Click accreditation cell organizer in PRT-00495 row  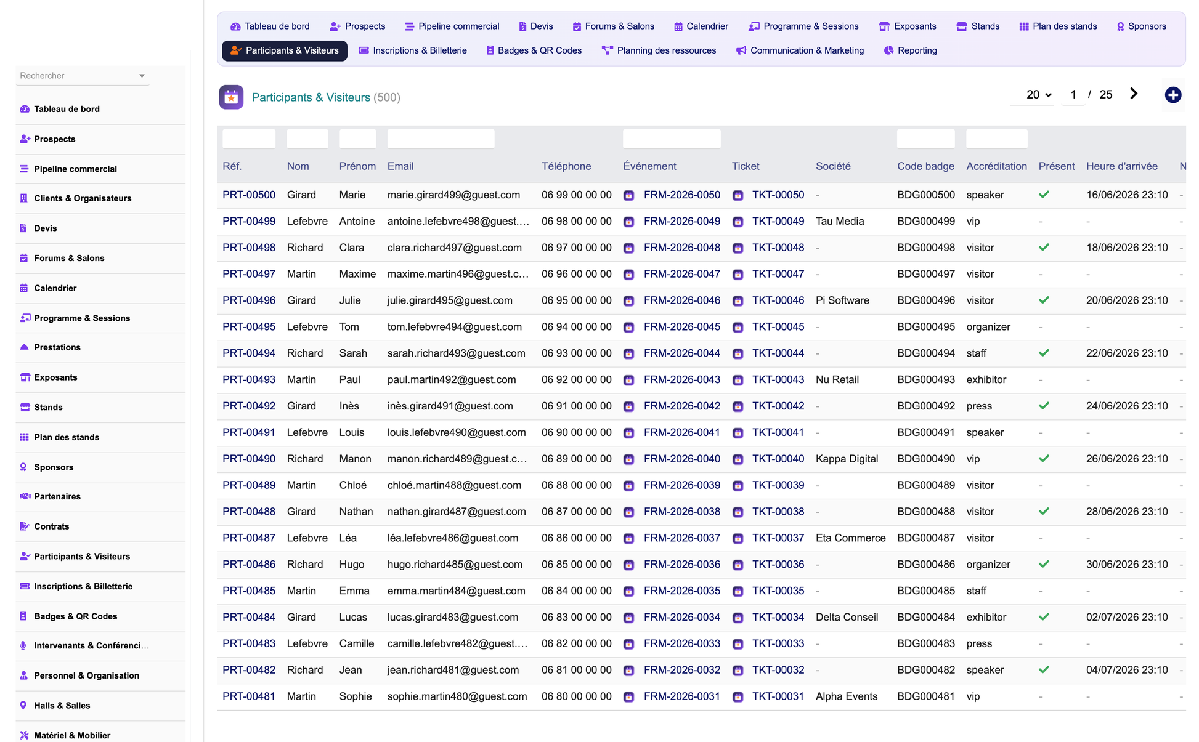click(x=988, y=327)
